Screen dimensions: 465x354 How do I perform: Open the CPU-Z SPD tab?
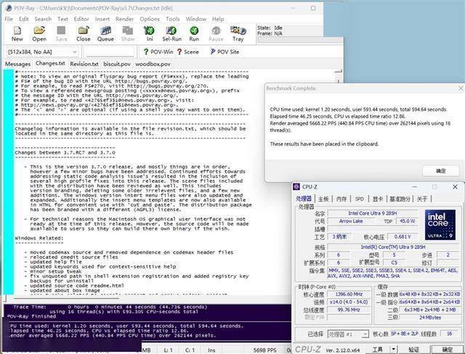(360, 199)
